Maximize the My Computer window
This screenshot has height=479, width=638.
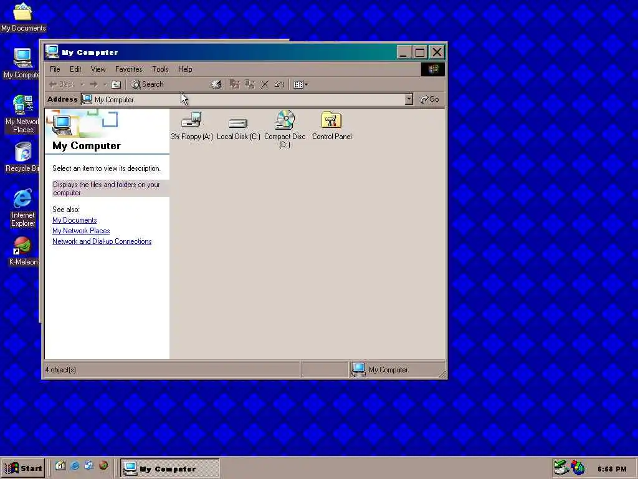tap(420, 52)
